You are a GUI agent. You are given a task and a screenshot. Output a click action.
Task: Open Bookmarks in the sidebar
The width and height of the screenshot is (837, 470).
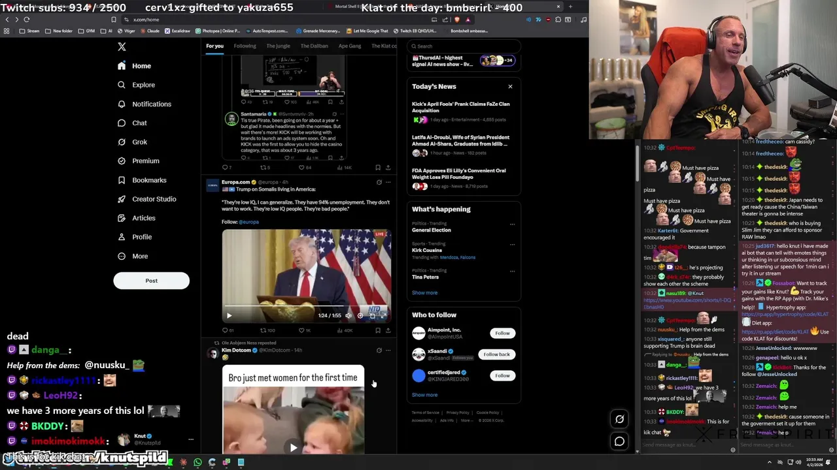142,180
